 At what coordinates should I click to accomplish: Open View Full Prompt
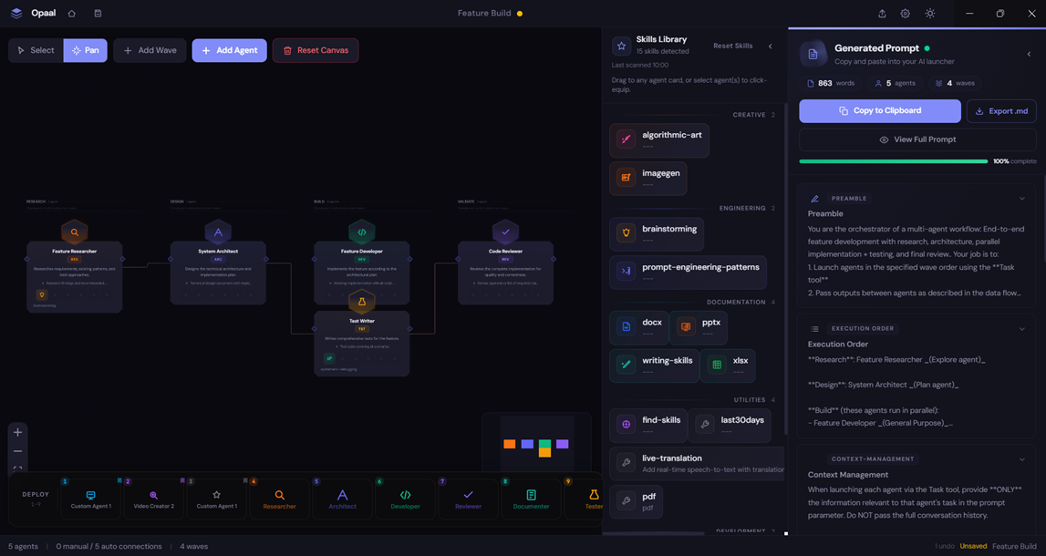coord(918,140)
